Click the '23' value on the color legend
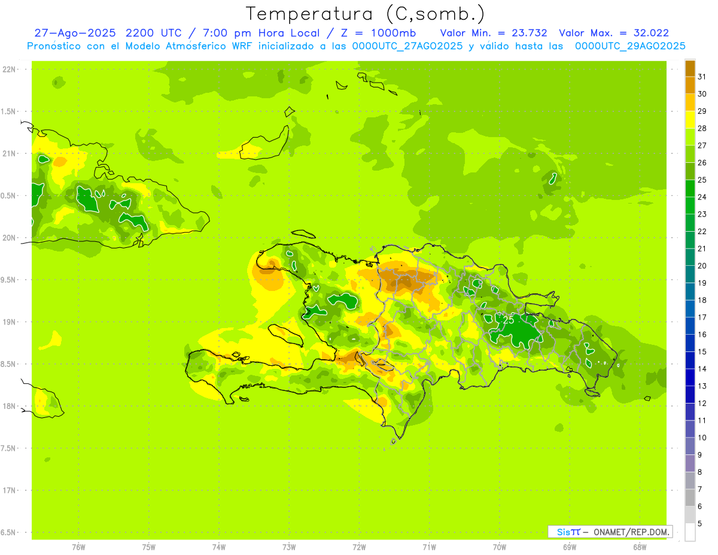718x555 pixels. tap(702, 214)
